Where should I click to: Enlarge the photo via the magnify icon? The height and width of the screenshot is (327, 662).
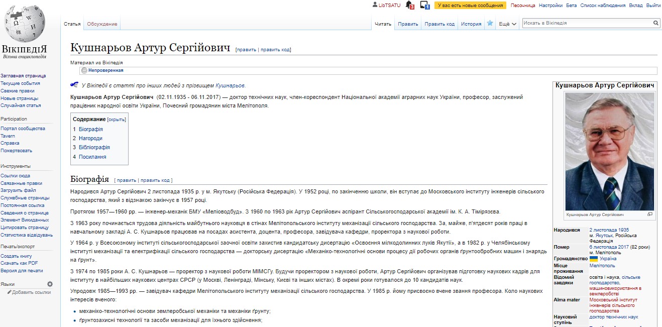[650, 214]
